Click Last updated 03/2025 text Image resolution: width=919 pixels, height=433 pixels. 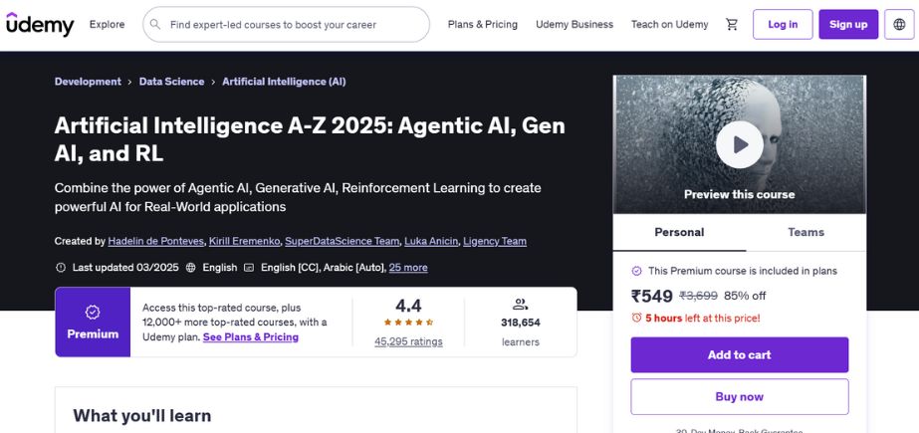click(x=125, y=267)
